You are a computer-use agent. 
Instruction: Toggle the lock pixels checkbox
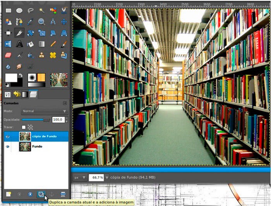pyautogui.click(x=24, y=127)
